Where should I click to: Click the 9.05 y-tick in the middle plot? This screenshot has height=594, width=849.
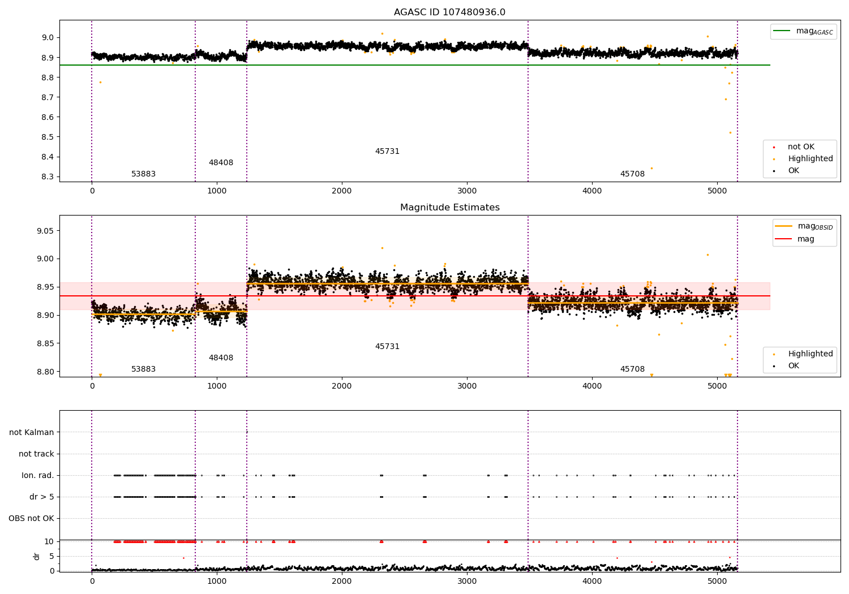point(46,231)
